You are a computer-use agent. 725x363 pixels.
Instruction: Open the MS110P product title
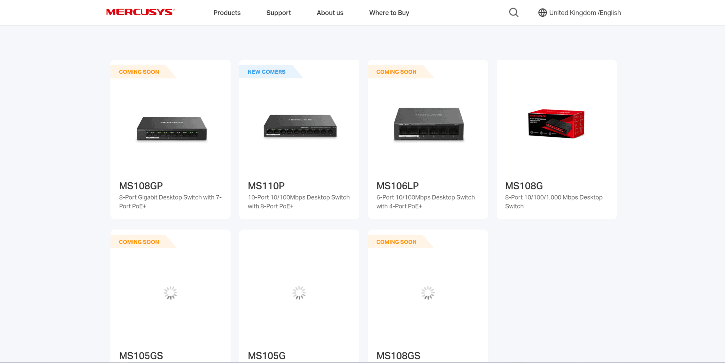(x=266, y=186)
